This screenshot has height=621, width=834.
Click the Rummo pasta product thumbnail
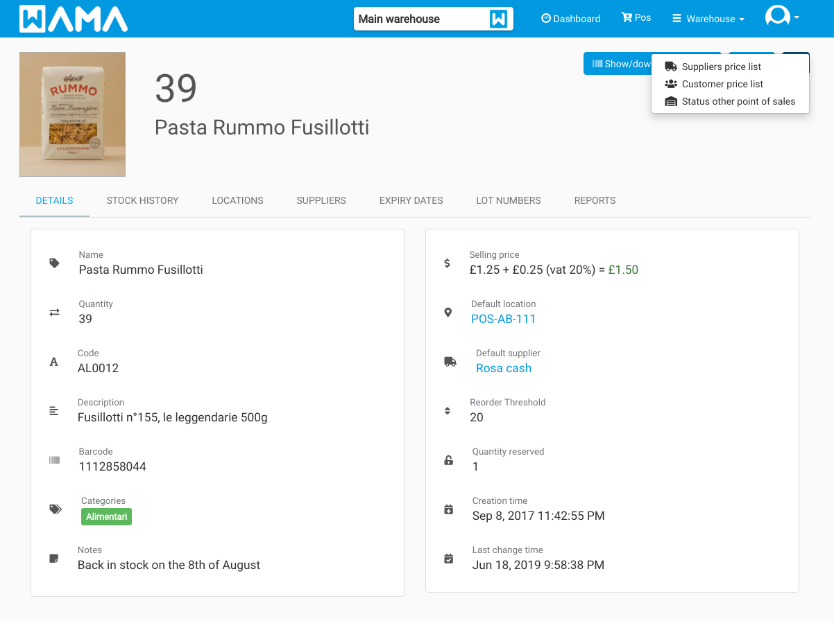point(72,114)
